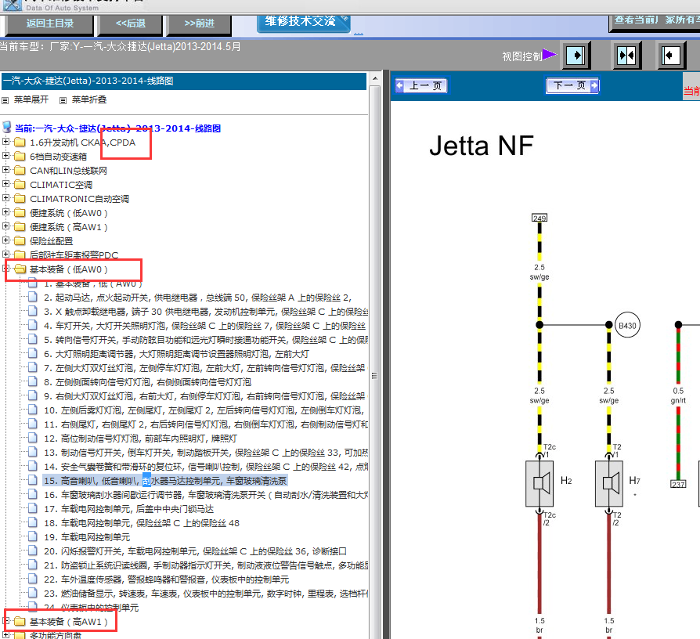The image size is (700, 639).
Task: Expand the CAN和LIN总线联网 node
Action: point(5,170)
